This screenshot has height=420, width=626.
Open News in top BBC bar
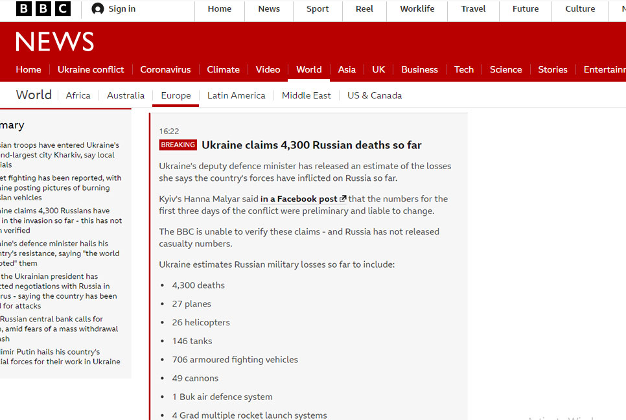pyautogui.click(x=269, y=9)
